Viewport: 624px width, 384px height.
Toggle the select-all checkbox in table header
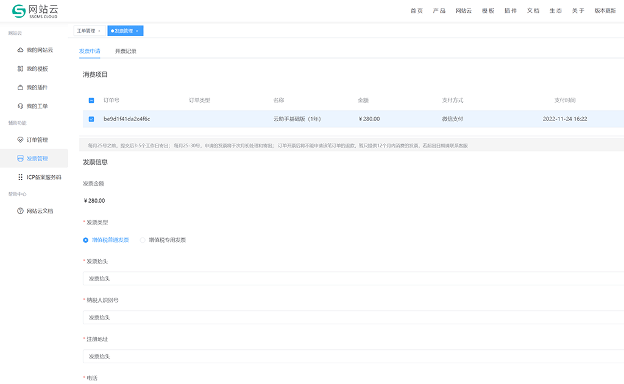click(x=91, y=100)
